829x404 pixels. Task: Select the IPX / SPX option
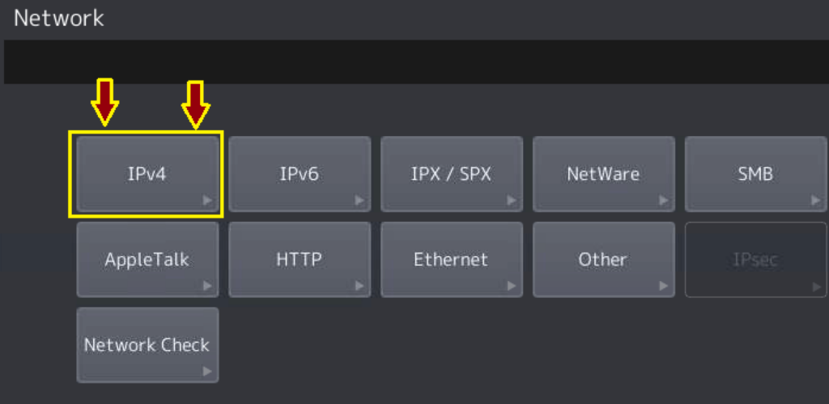pos(452,174)
